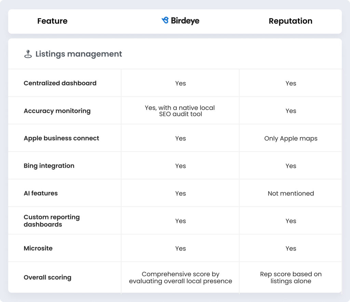The image size is (350, 302).
Task: Select the Only Apple maps cell
Action: (291, 138)
